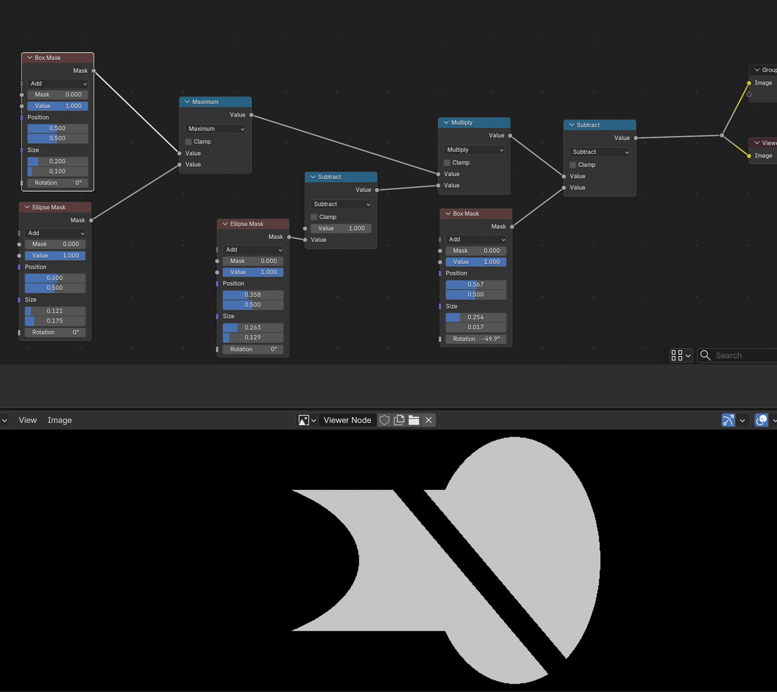Screen dimensions: 777x692
Task: Collapse the Ellipse Mask node with 0.600 position
Action: click(27, 207)
